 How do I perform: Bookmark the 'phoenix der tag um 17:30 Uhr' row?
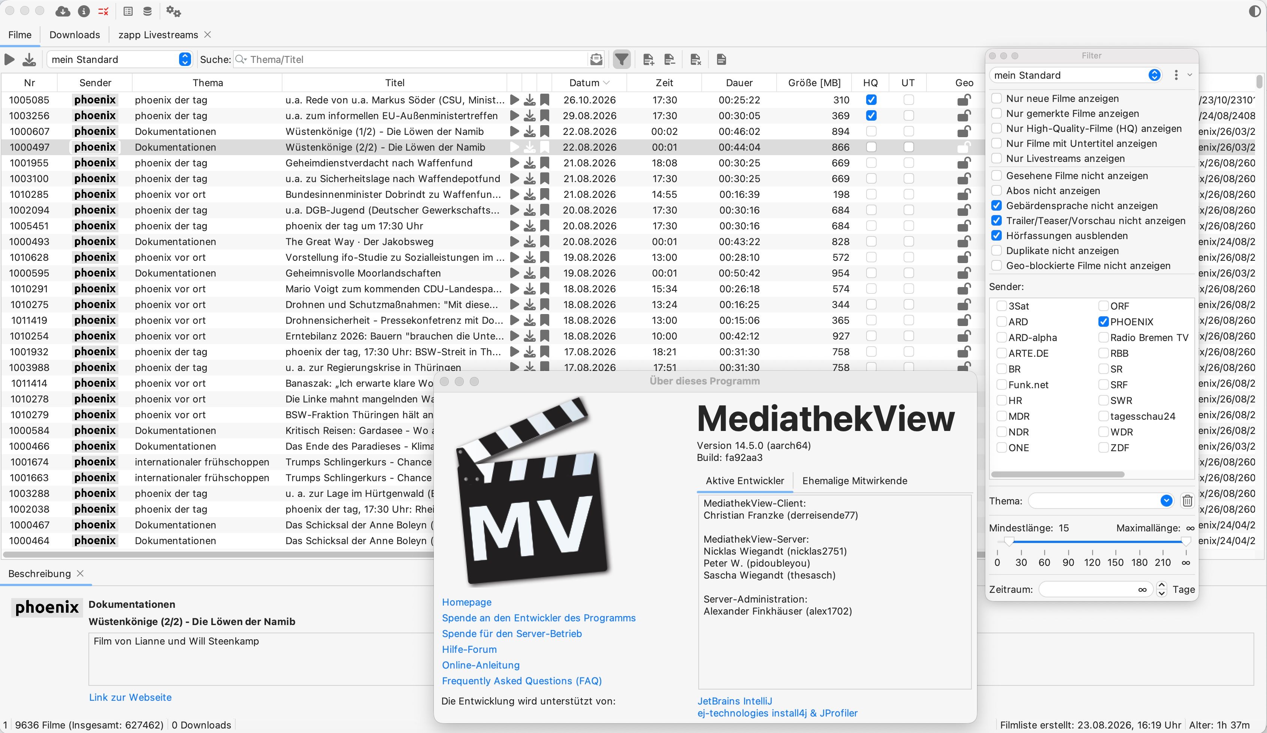point(544,226)
